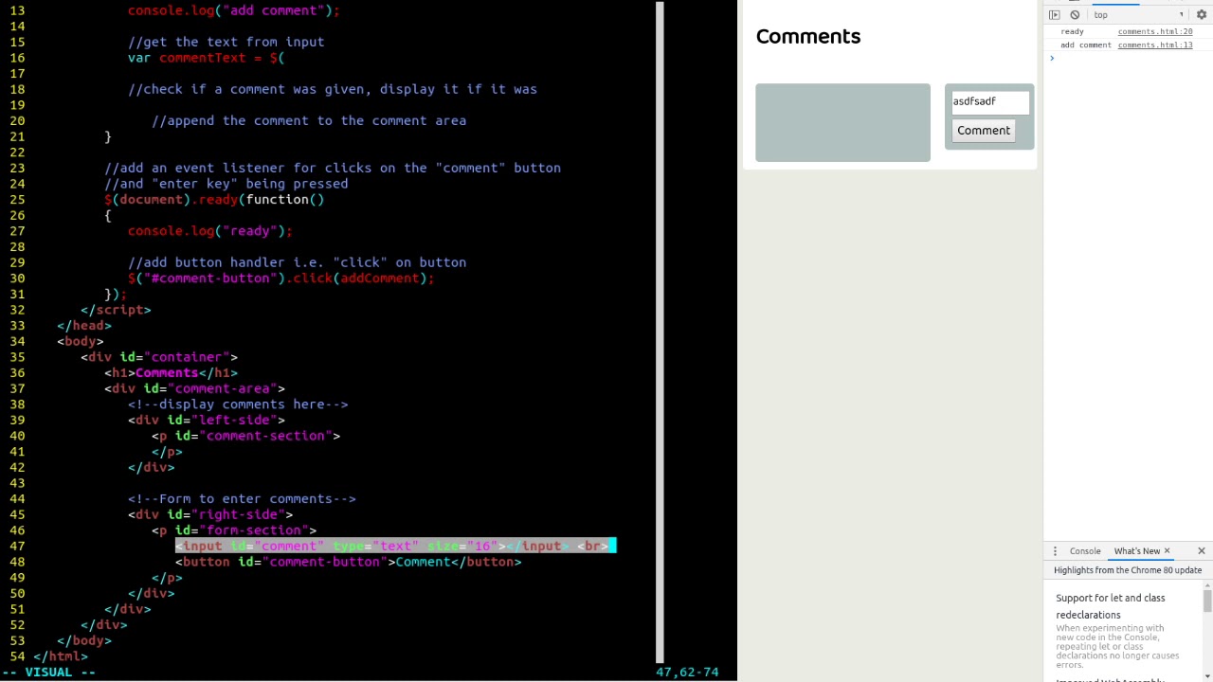The width and height of the screenshot is (1213, 682).
Task: Close the DevTools drawer
Action: click(1202, 551)
